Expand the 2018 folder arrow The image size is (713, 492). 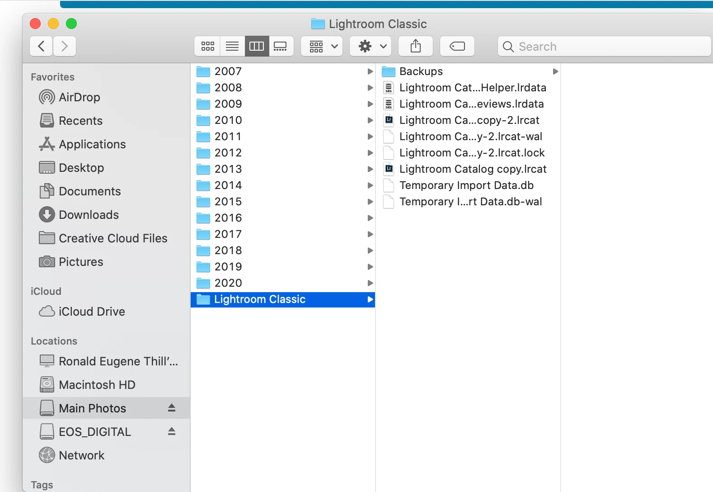(x=370, y=251)
